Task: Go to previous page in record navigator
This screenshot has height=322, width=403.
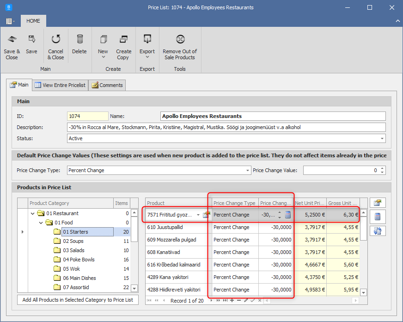Action: click(157, 300)
